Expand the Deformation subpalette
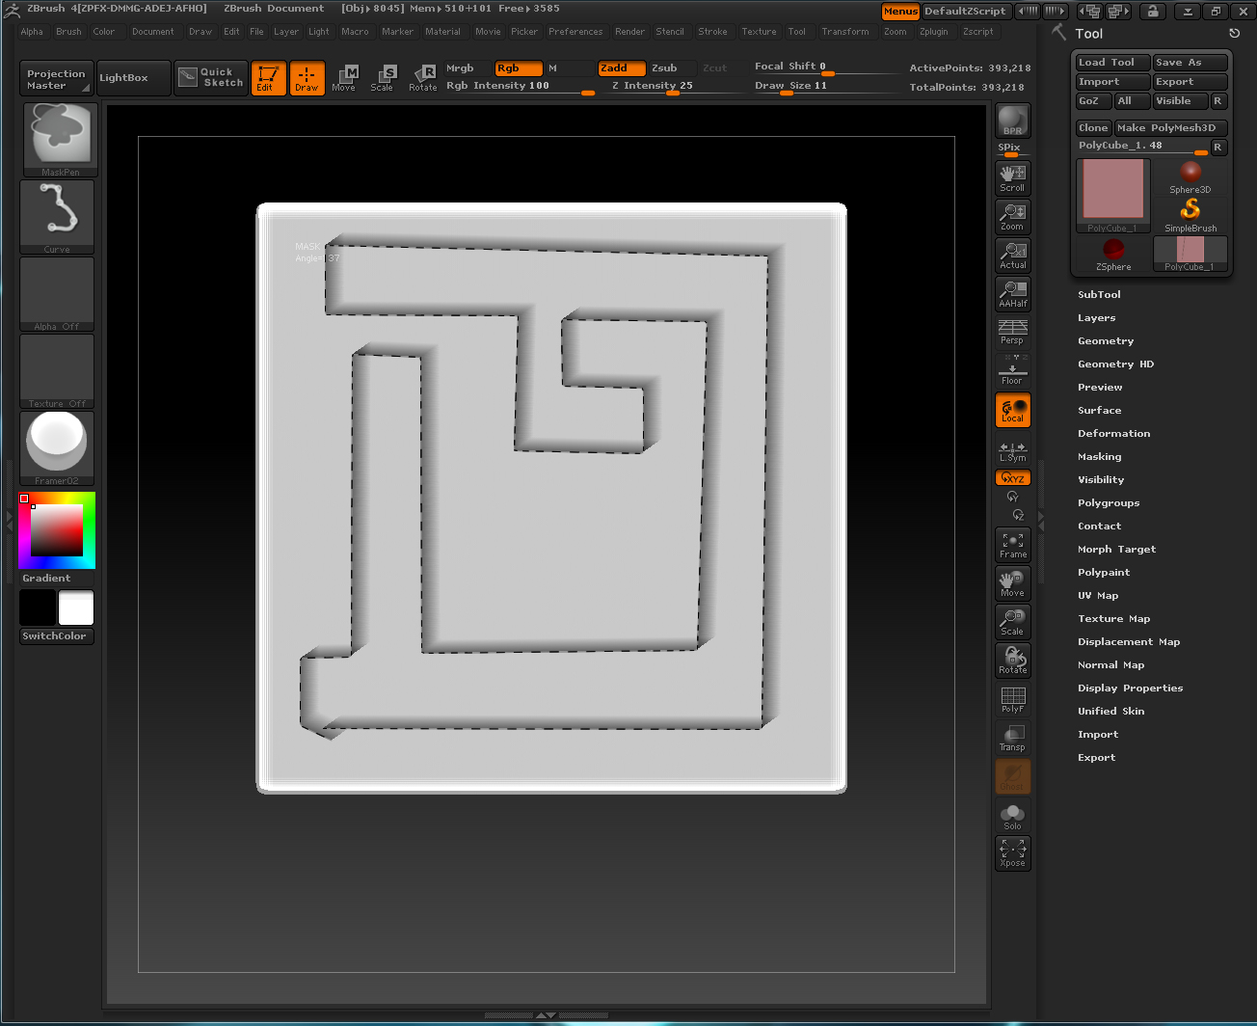1257x1026 pixels. tap(1114, 434)
